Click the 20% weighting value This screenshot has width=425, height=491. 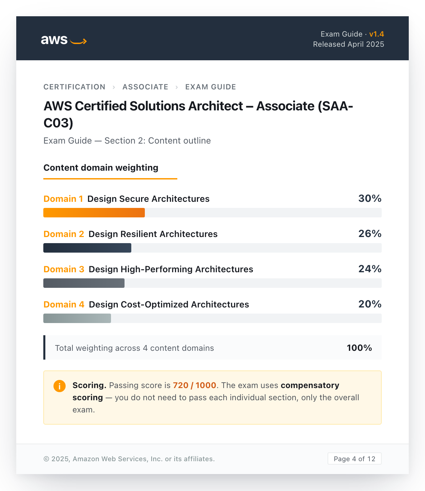coord(370,304)
